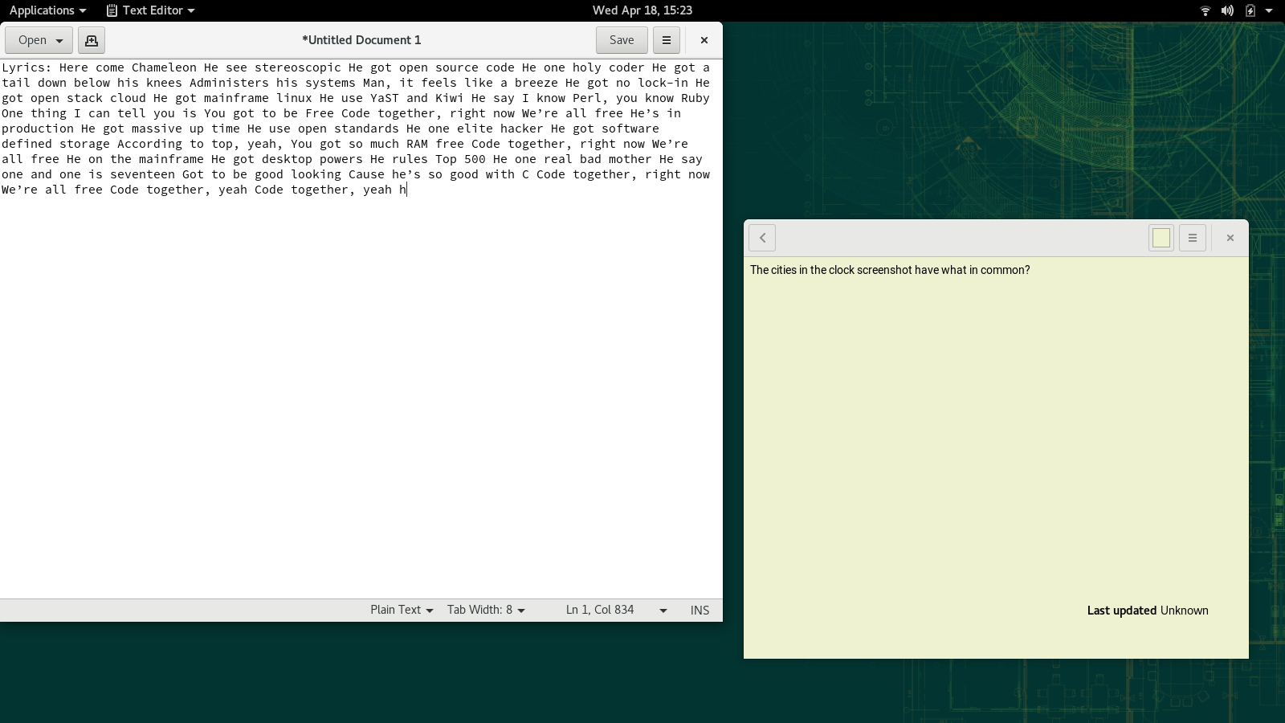Open the Plain Text language dropdown
This screenshot has width=1285, height=723.
pyautogui.click(x=402, y=610)
